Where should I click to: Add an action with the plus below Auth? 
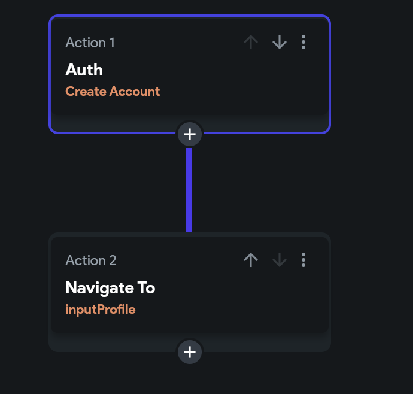tap(190, 134)
